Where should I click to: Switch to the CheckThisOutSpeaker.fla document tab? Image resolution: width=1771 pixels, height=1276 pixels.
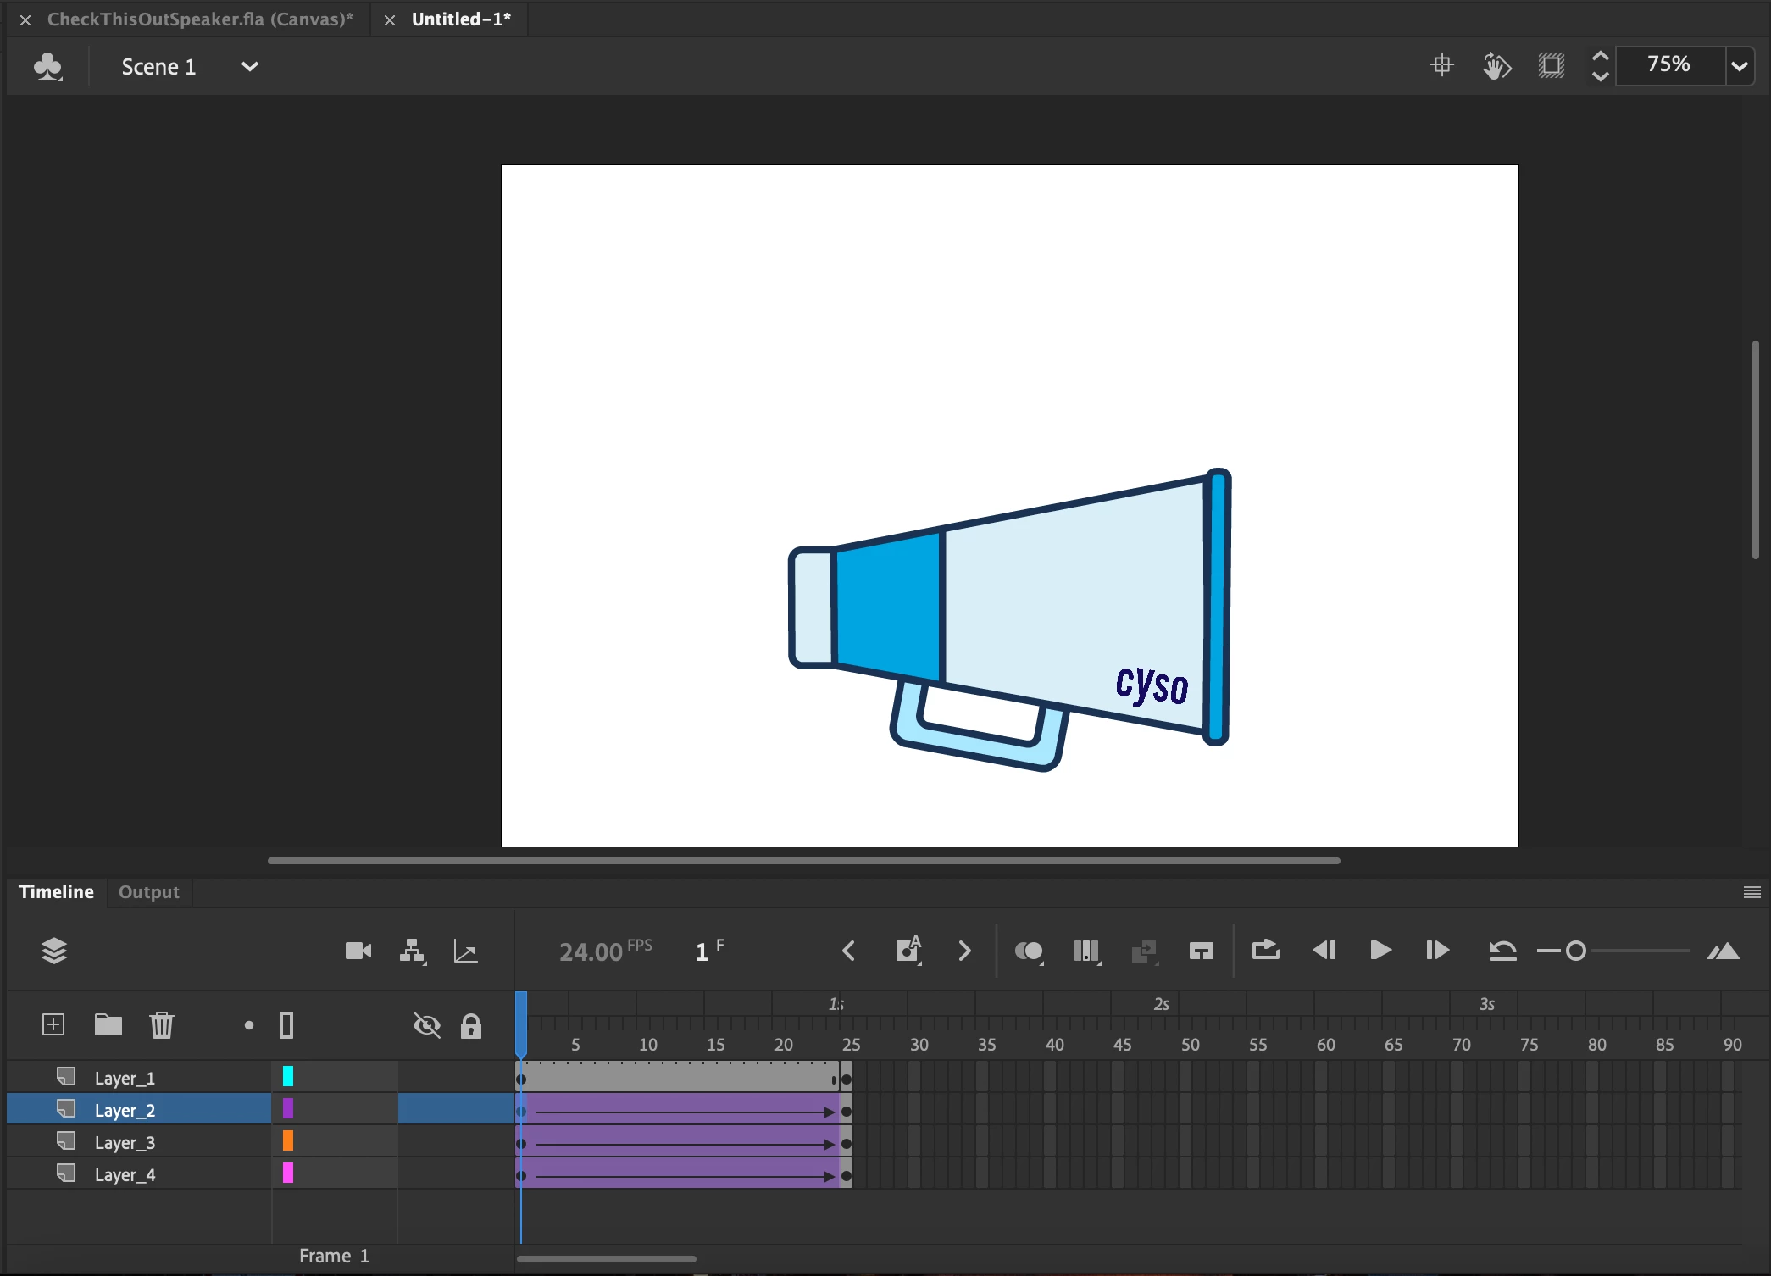pyautogui.click(x=199, y=19)
